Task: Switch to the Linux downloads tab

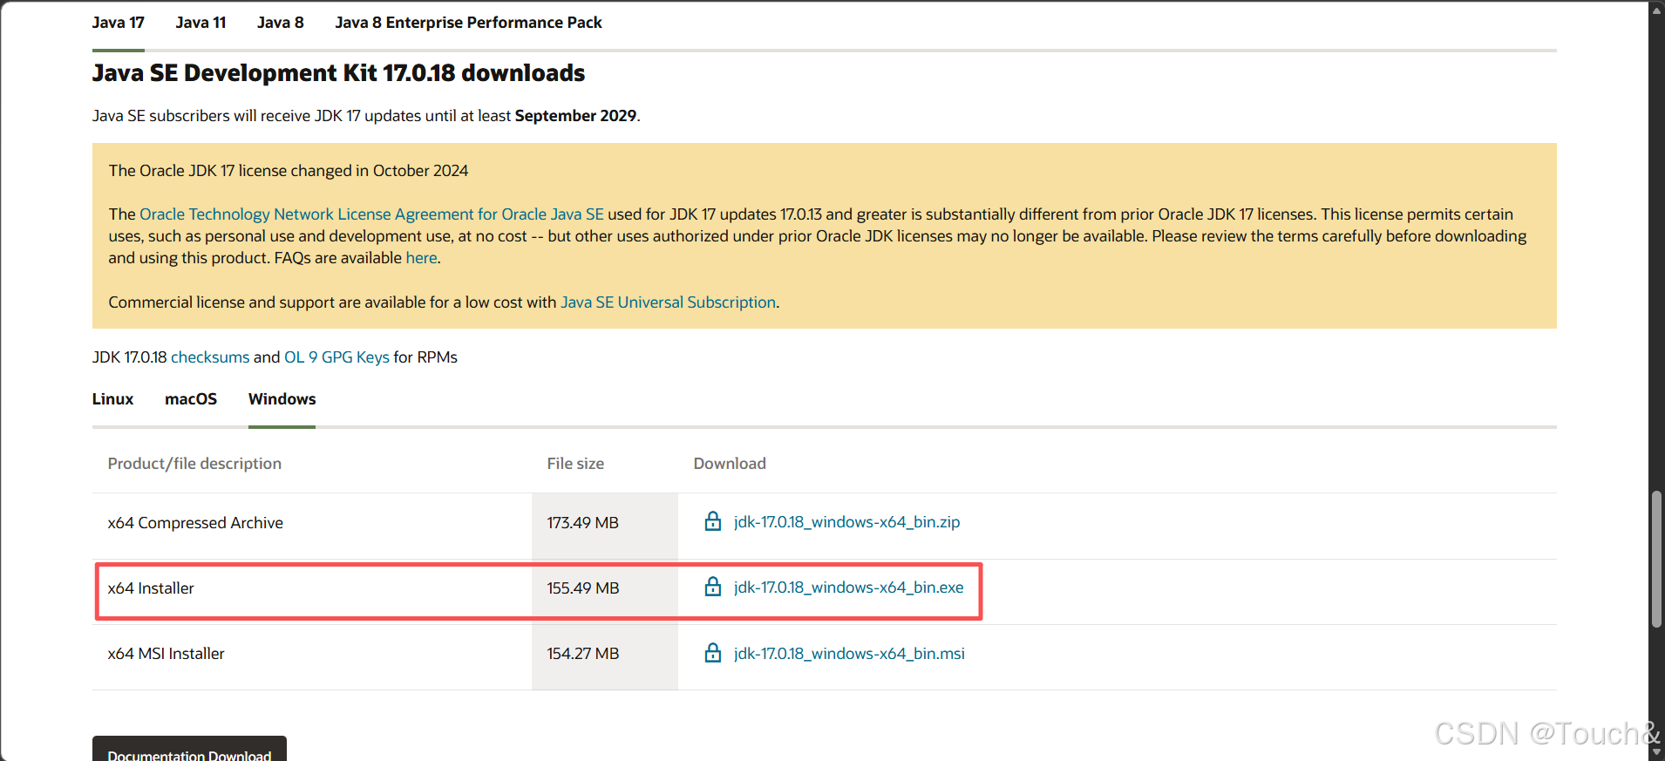Action: [112, 399]
